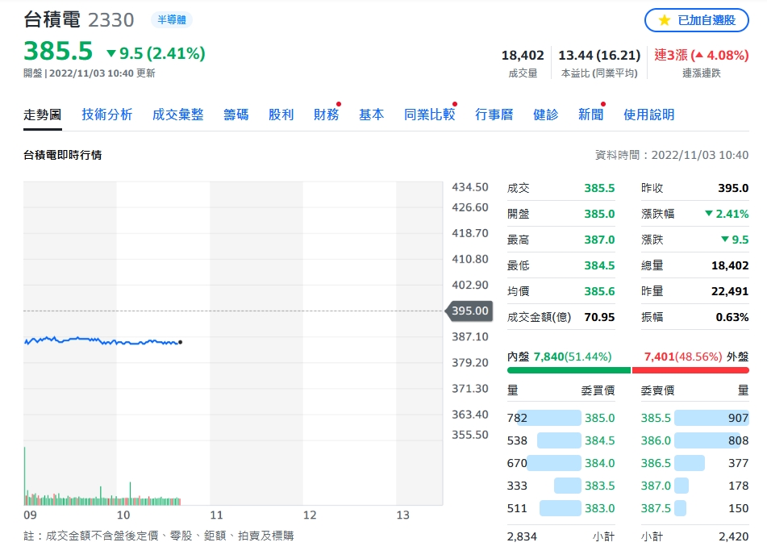The image size is (767, 559).
Task: Click the tall opening volume bar at 09
Action: tap(24, 475)
